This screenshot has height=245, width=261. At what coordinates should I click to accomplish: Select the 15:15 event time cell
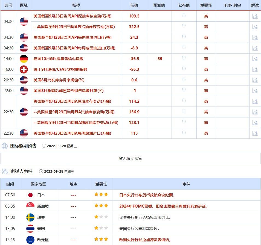10,240
